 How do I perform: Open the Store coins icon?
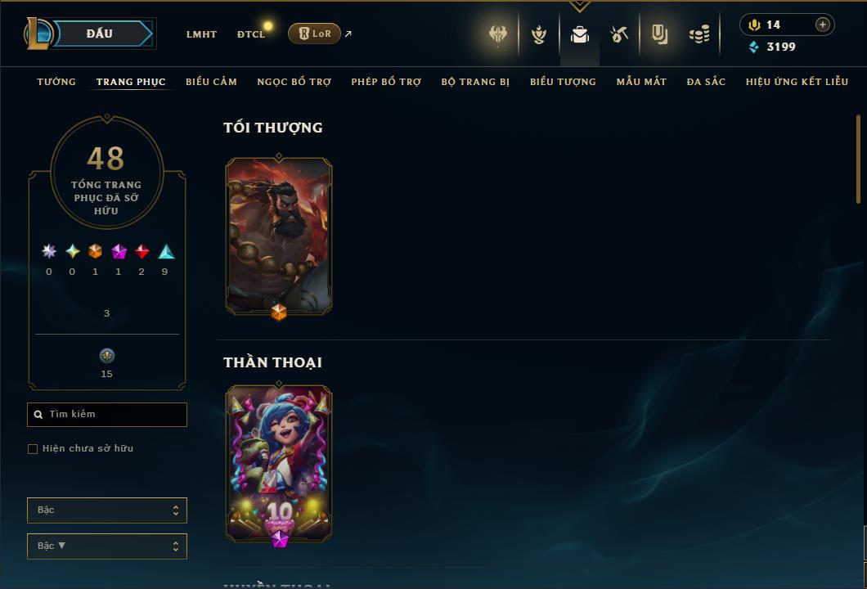(699, 35)
